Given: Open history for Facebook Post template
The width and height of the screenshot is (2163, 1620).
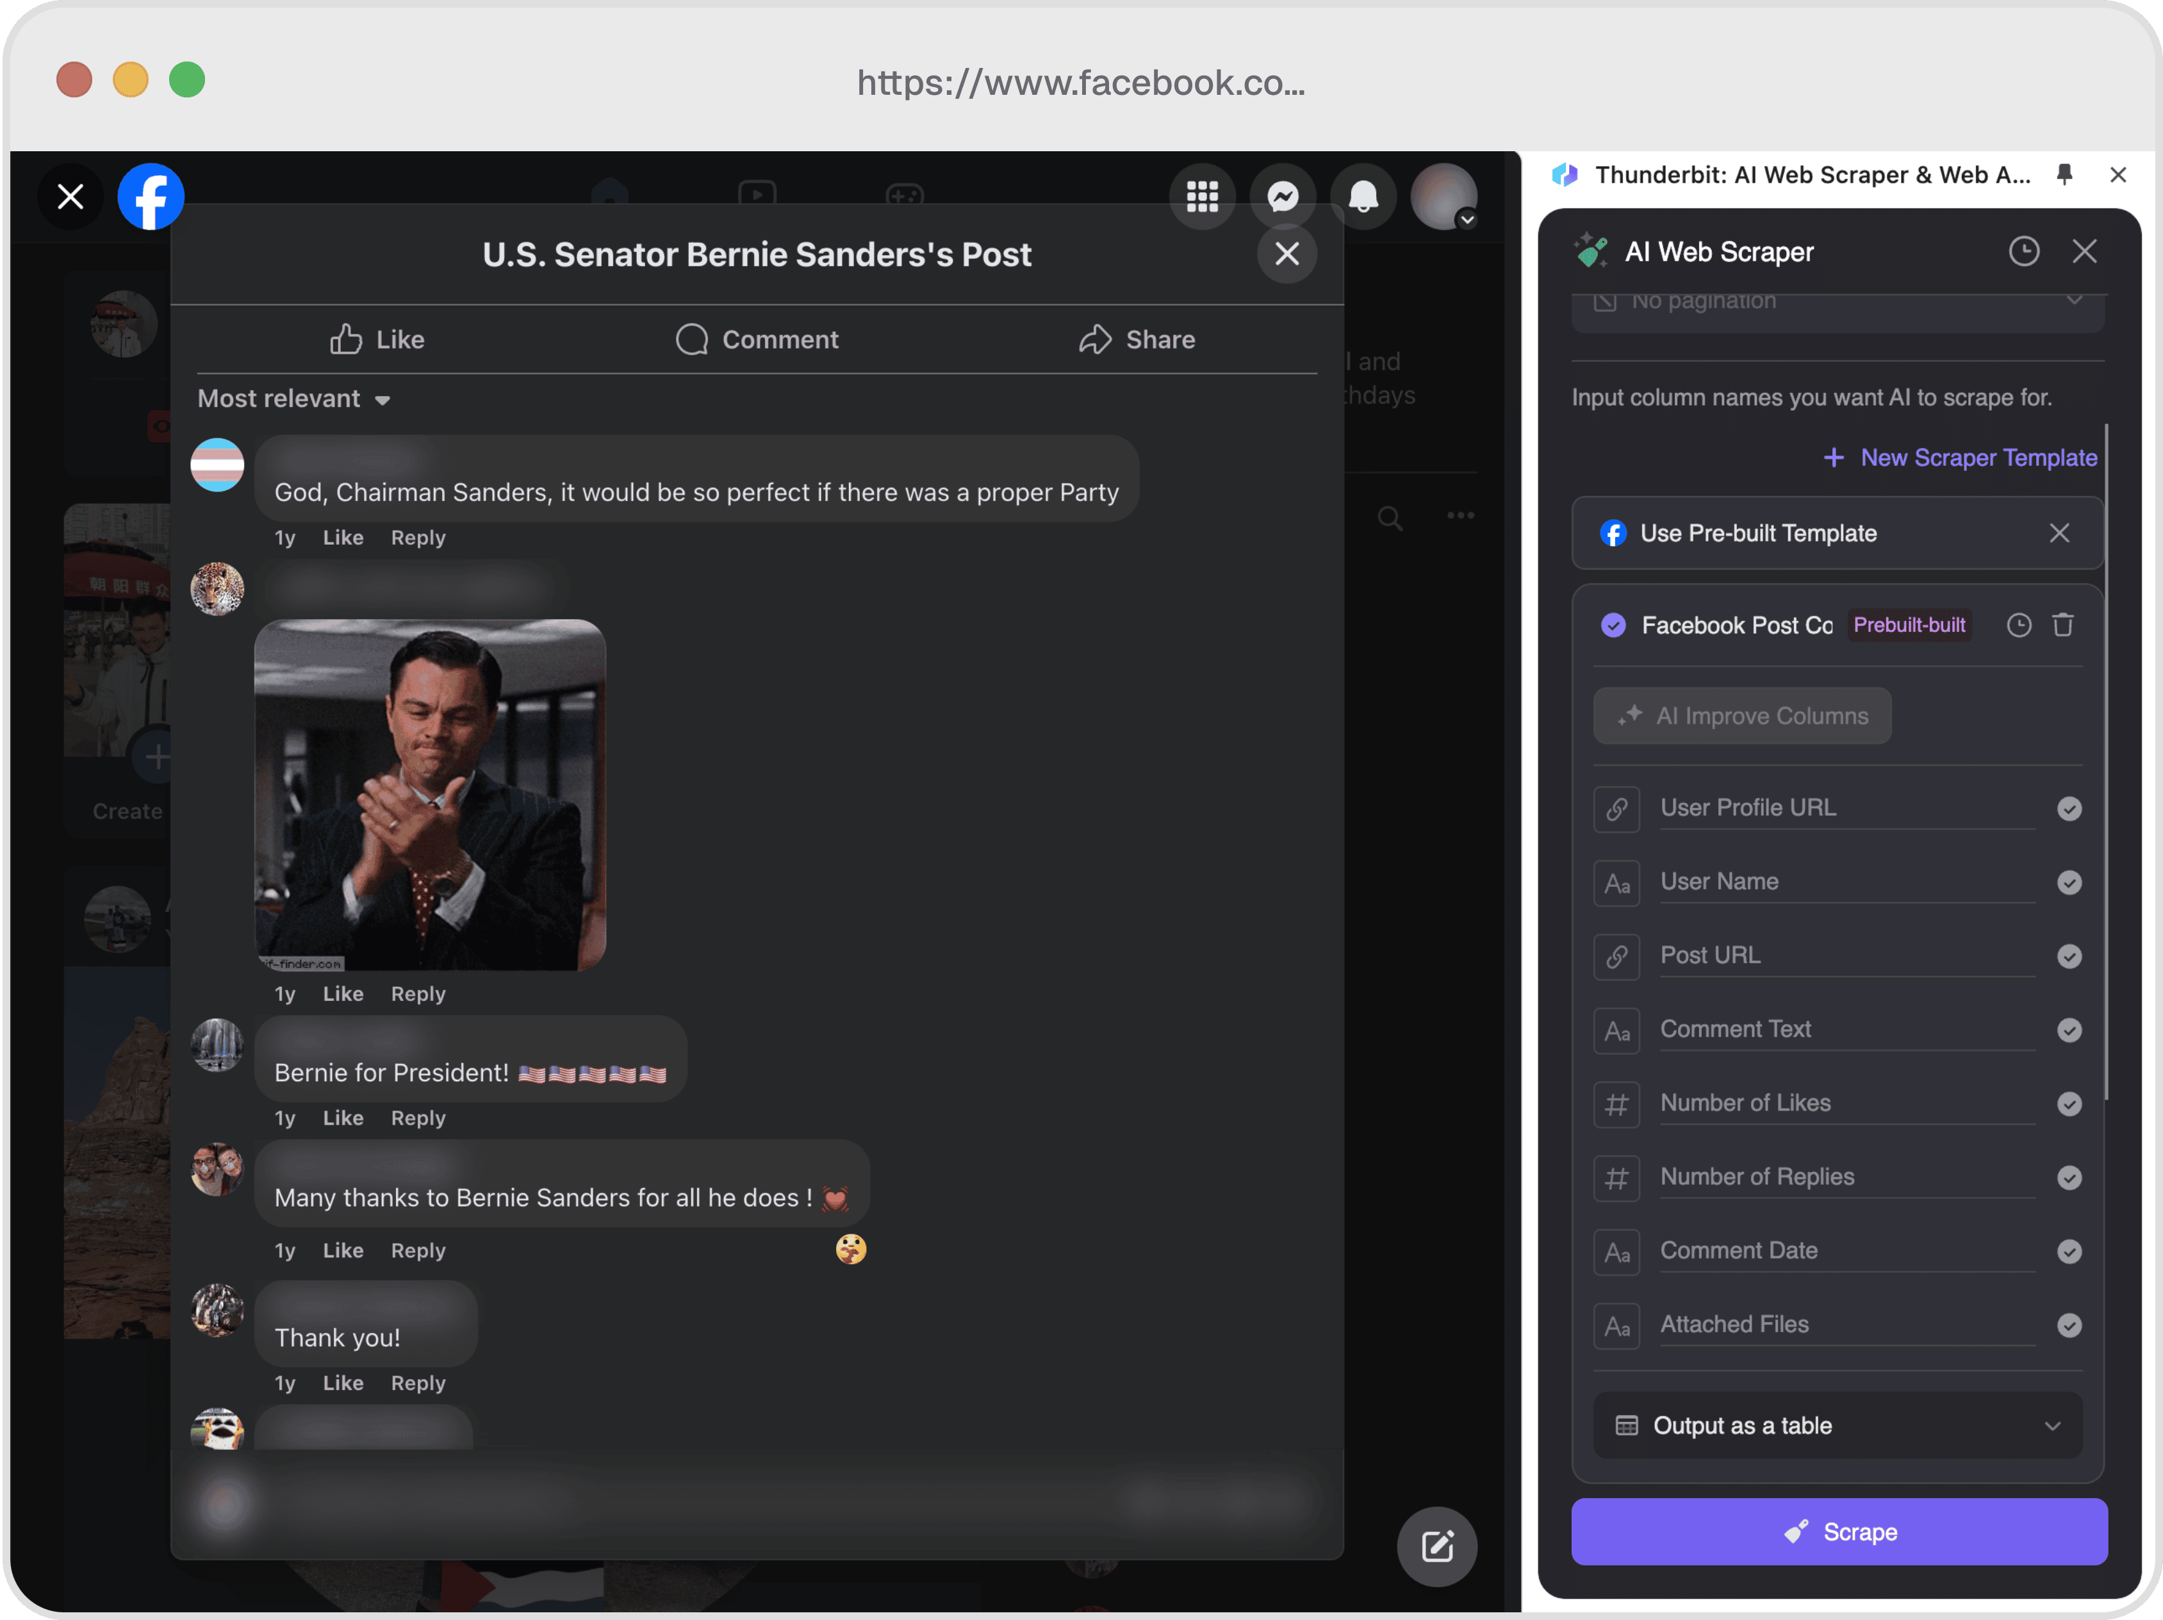Looking at the screenshot, I should (x=2018, y=625).
